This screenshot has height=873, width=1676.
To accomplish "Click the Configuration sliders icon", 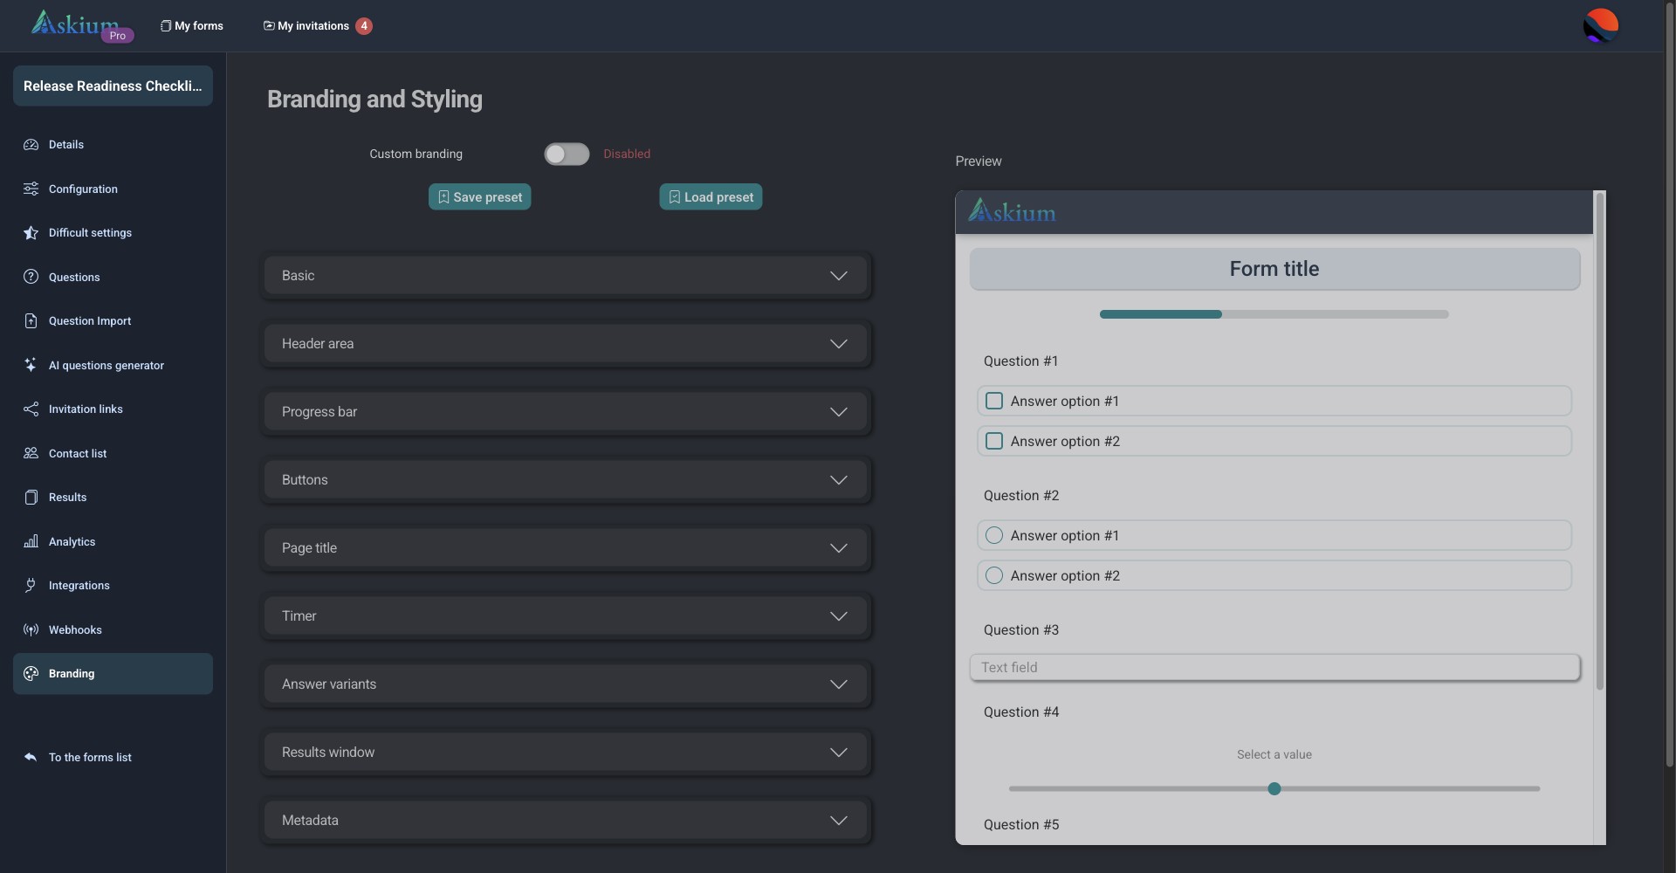I will coord(31,189).
